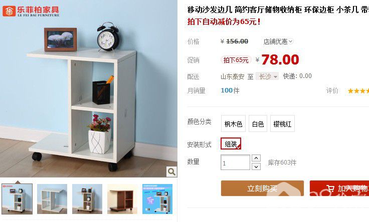
Task: Click the shopping cart icon on the red button
Action: tap(330, 188)
